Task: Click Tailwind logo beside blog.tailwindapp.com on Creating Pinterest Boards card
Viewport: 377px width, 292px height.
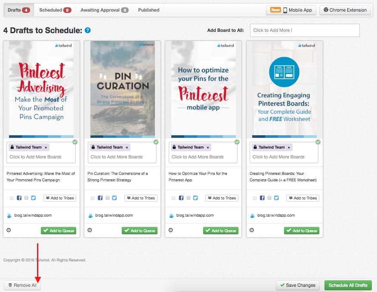Action: 253,215
